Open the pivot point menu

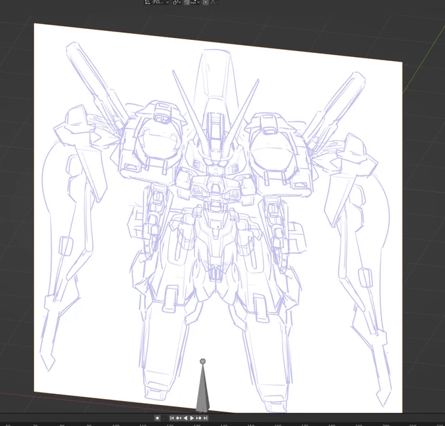tap(177, 2)
